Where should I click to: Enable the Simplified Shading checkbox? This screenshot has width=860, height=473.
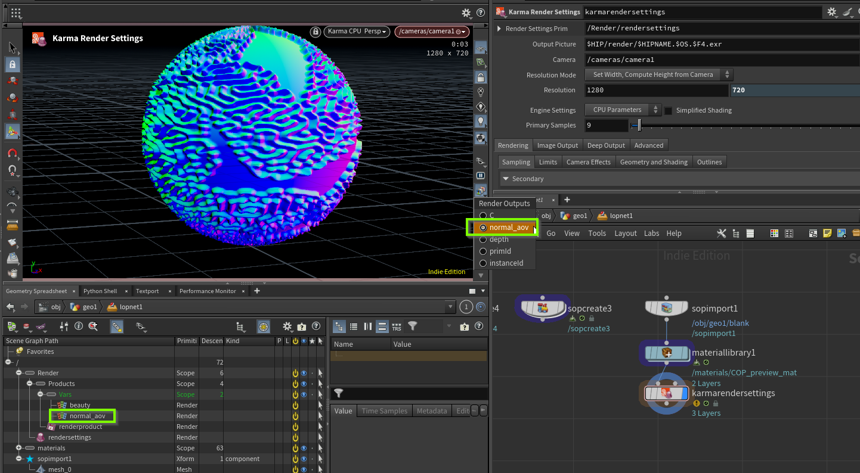pyautogui.click(x=669, y=110)
